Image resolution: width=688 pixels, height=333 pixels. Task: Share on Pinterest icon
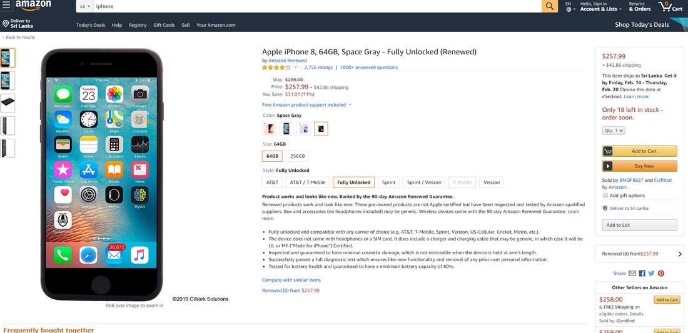tap(661, 274)
